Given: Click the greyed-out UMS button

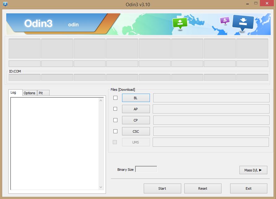Looking at the screenshot, I should click(136, 142).
